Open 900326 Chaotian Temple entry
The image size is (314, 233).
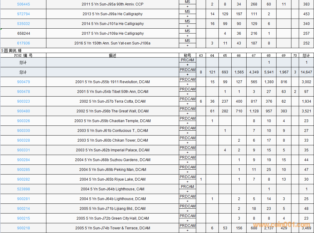click(23, 121)
